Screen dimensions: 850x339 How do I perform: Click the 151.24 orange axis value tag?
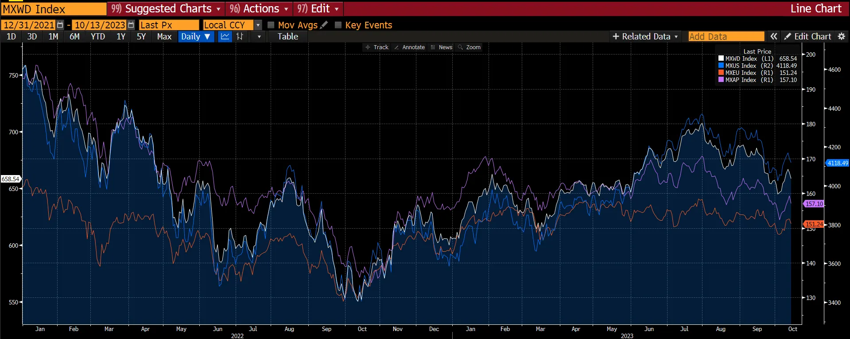(x=814, y=224)
